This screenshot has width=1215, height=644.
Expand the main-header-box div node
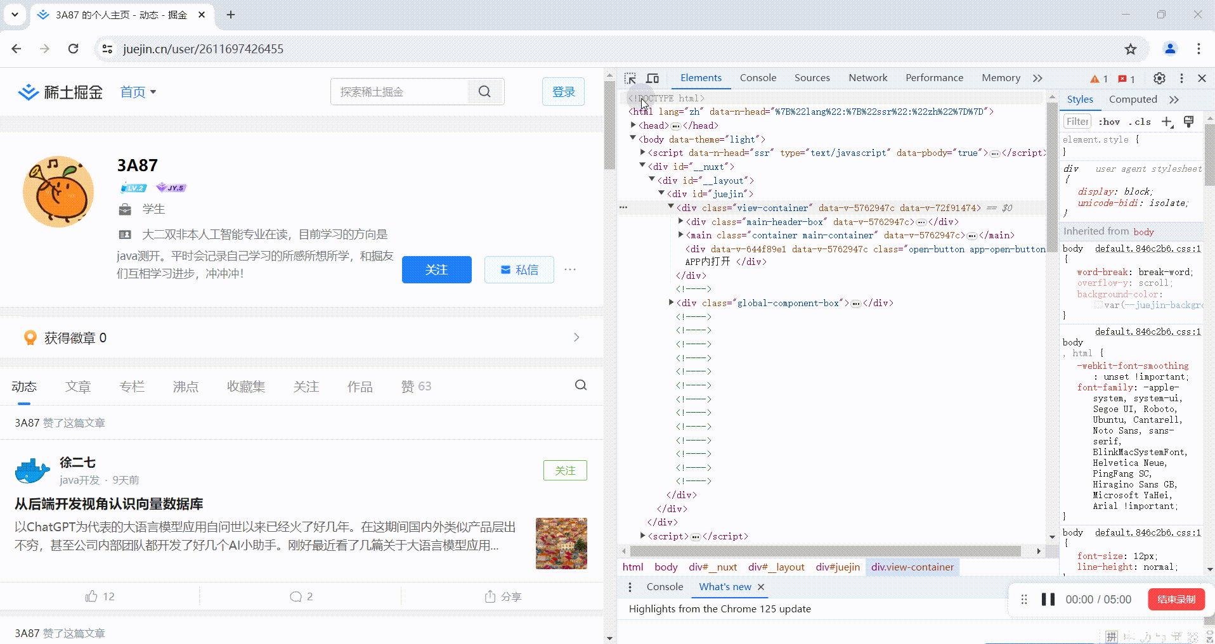tap(680, 221)
